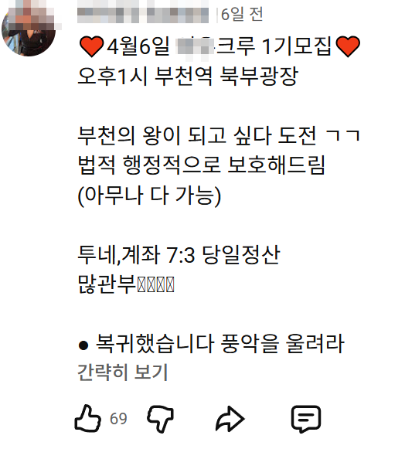Image resolution: width=405 pixels, height=449 pixels.
Task: Dislike the comment with thumbs down icon
Action: [161, 419]
